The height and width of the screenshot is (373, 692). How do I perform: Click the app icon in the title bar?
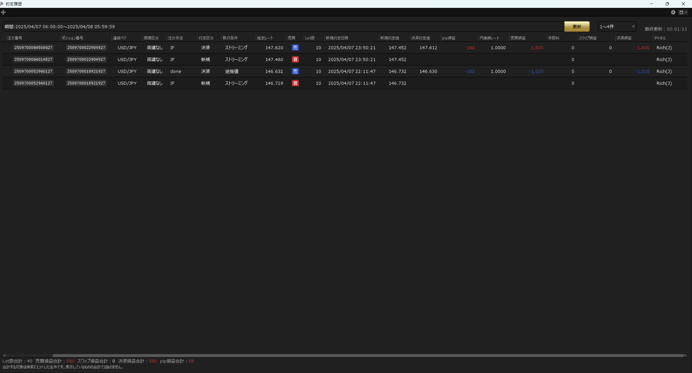[x=2, y=4]
